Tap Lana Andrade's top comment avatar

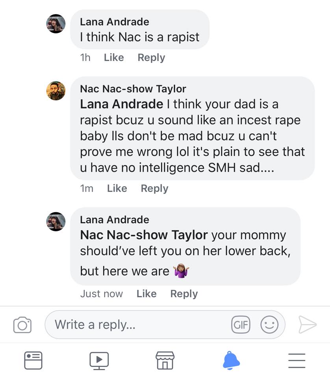click(x=56, y=24)
